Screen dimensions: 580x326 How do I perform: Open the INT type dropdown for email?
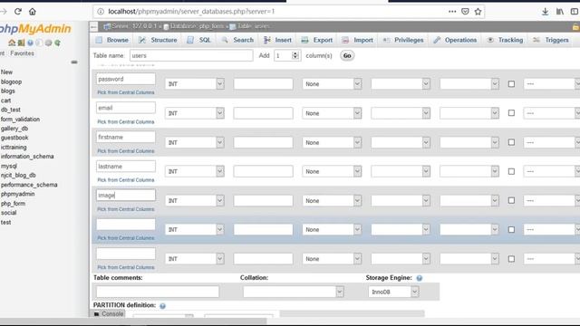[x=195, y=113]
